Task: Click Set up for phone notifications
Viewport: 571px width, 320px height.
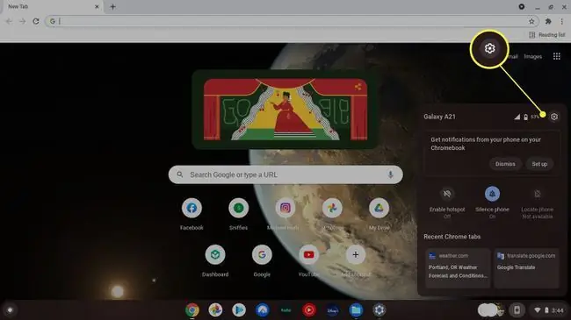Action: [539, 164]
